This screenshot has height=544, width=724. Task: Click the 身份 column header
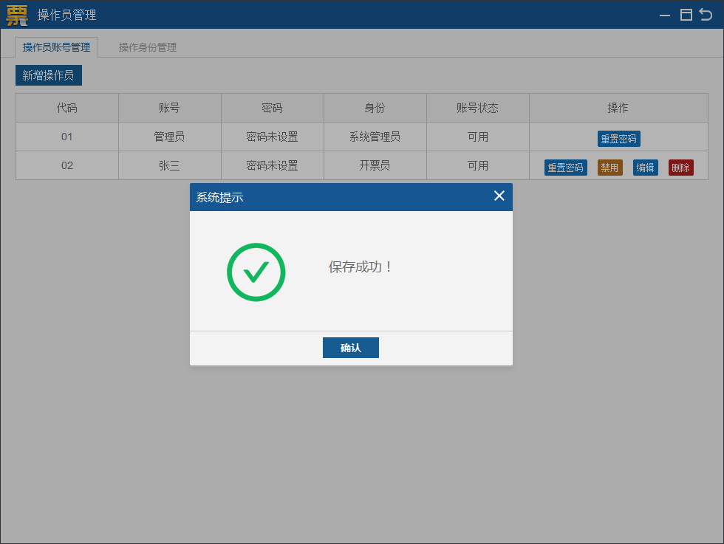[x=375, y=108]
